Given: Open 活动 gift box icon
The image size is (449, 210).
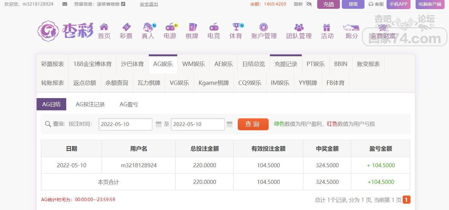Looking at the screenshot, I should [327, 27].
